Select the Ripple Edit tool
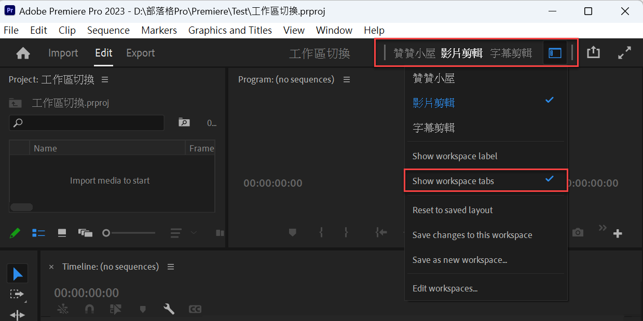643x321 pixels. (x=17, y=315)
